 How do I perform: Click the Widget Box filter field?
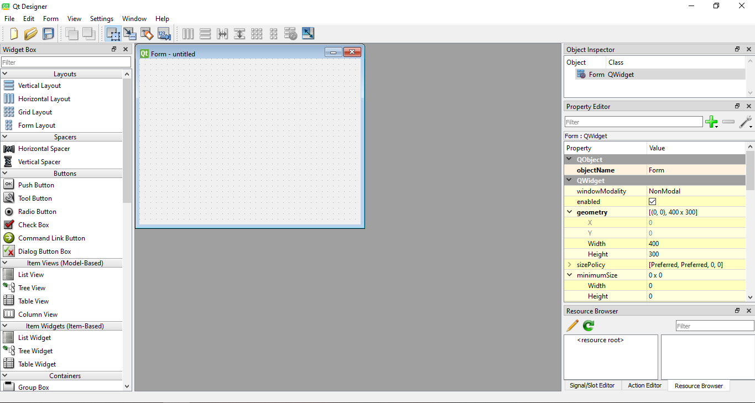coord(66,62)
